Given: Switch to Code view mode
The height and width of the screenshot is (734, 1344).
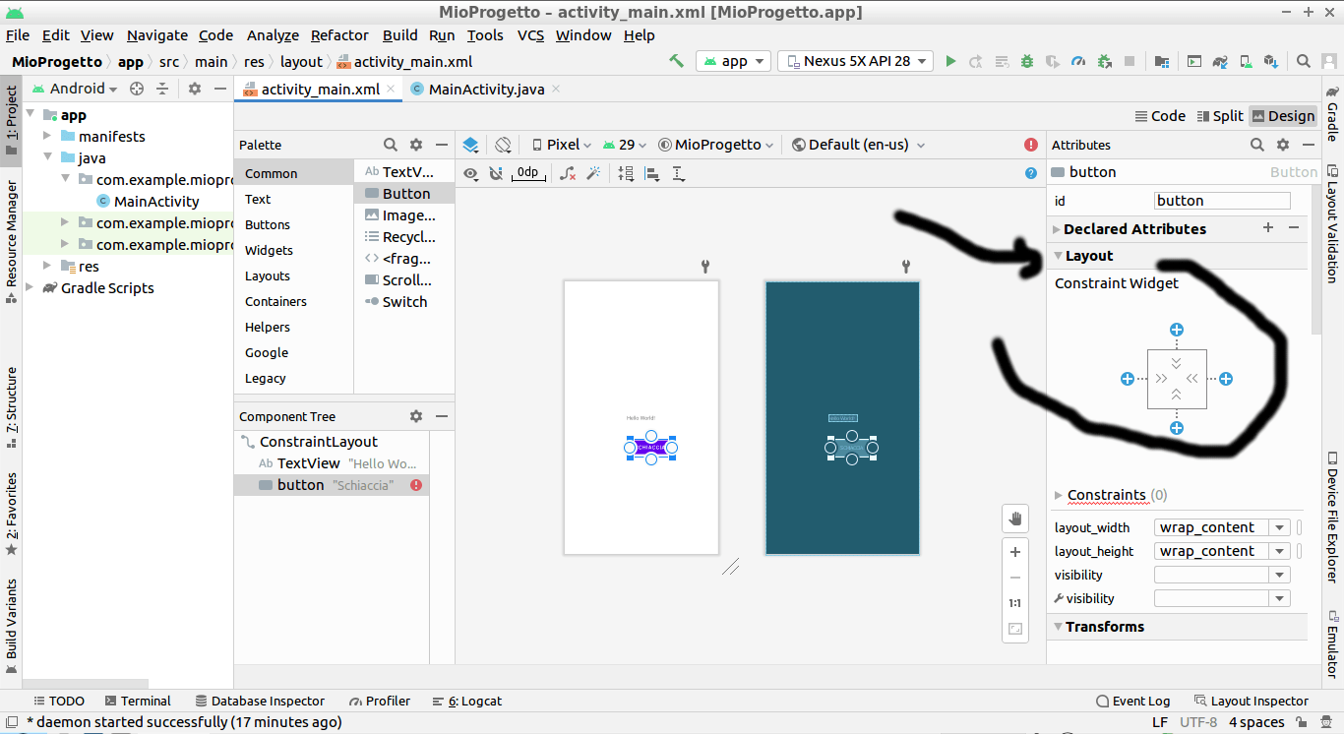Looking at the screenshot, I should [1160, 116].
